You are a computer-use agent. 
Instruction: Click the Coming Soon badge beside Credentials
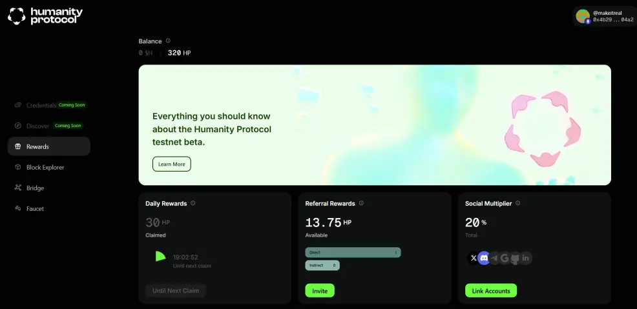pos(72,105)
